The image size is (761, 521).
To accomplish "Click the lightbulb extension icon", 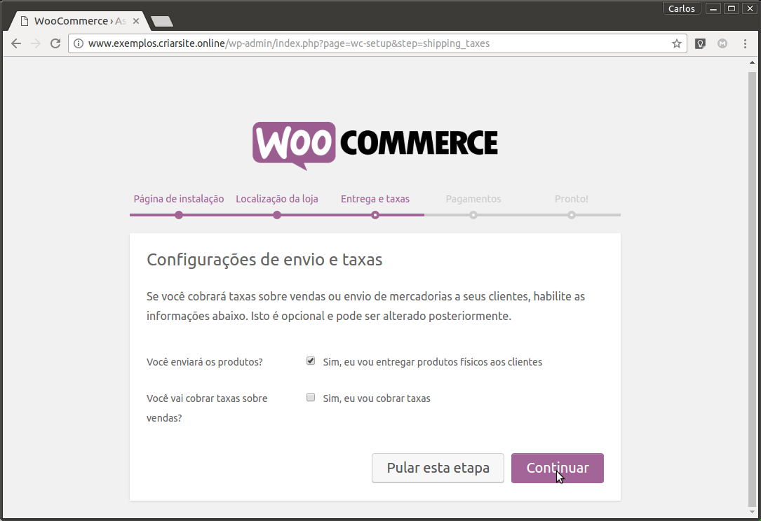I will (x=699, y=43).
